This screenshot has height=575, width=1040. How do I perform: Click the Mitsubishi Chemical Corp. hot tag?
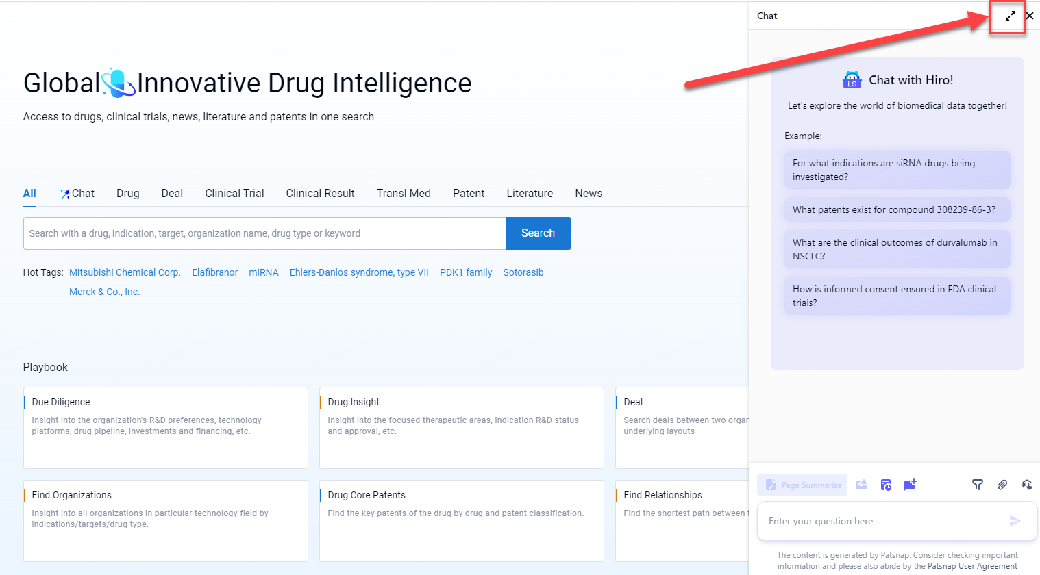point(125,272)
